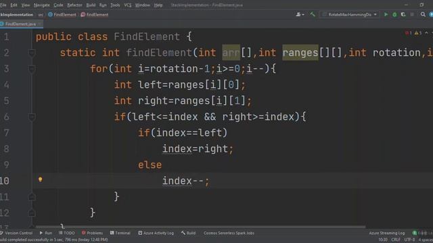The height and width of the screenshot is (243, 433).
Task: Collapse the if block fold on line 6
Action: (32, 117)
